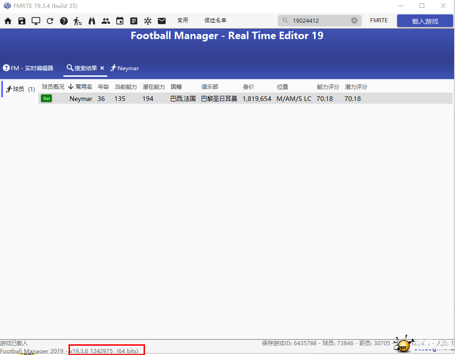
Task: Open the 常用 menu
Action: [x=183, y=20]
